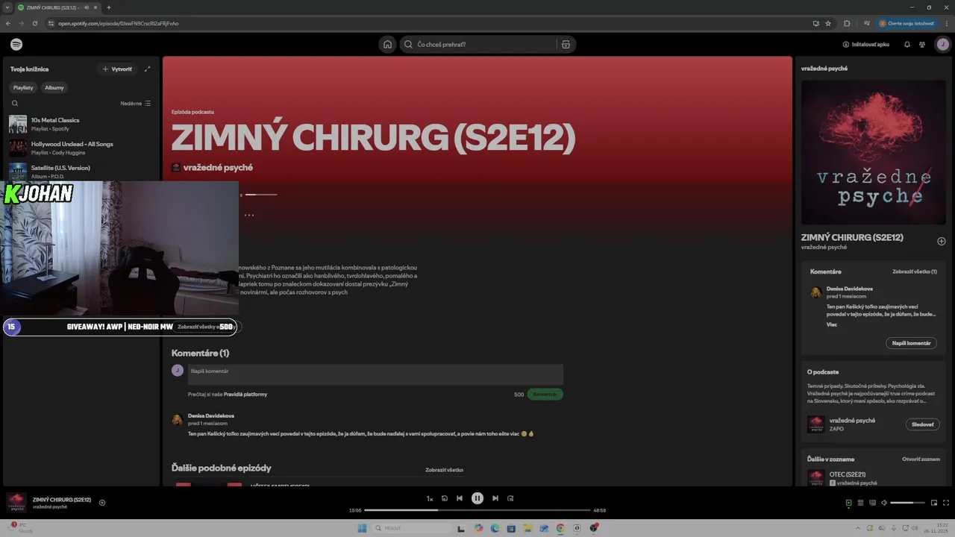Add episode via plus icon in right panel
The width and height of the screenshot is (955, 537).
941,241
